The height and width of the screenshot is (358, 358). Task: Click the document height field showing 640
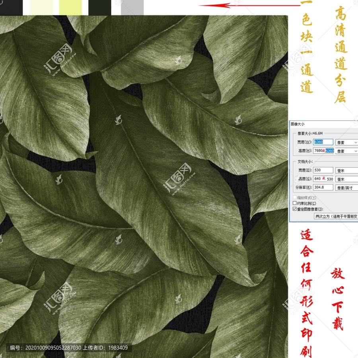point(323,179)
